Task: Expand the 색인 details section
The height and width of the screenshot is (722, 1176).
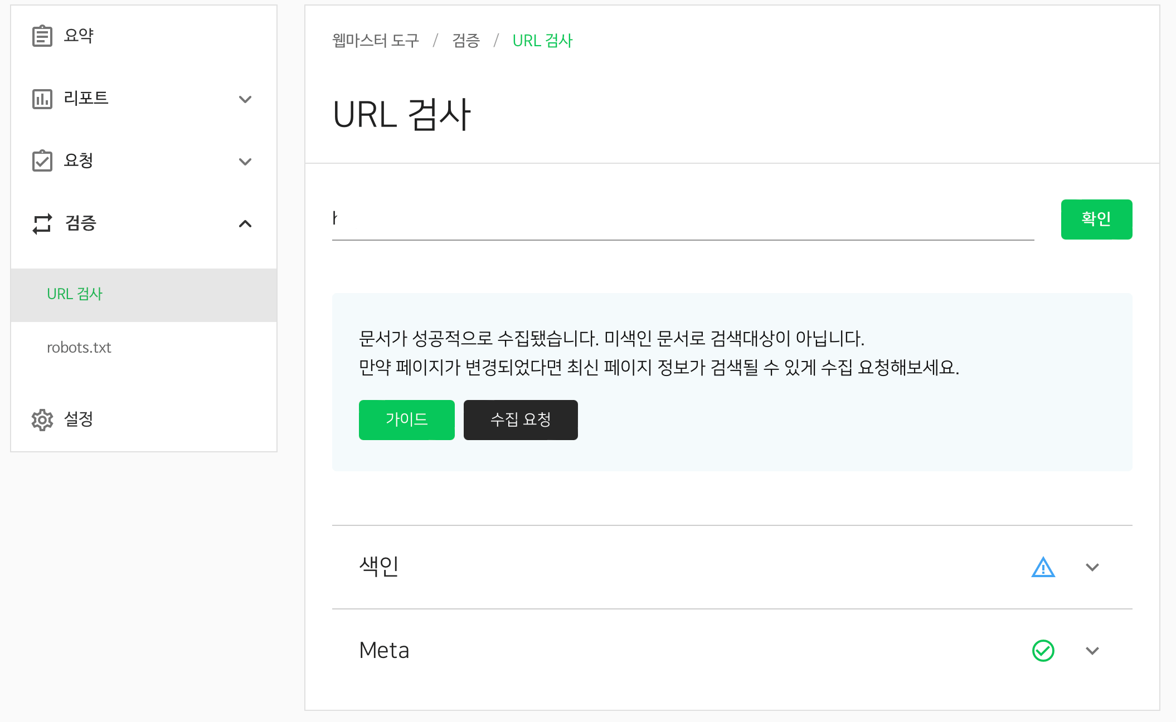Action: (1092, 568)
